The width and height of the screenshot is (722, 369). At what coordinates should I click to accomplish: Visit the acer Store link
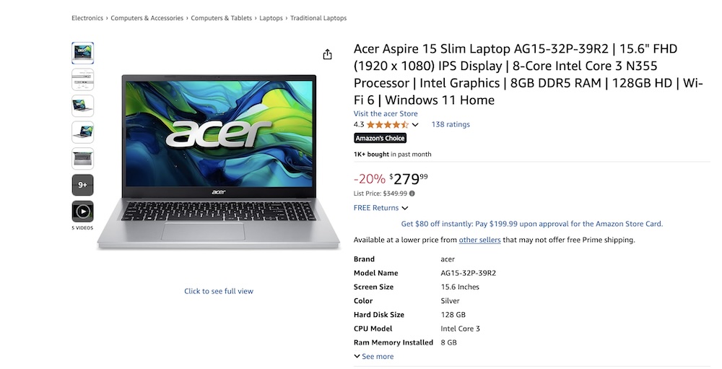pyautogui.click(x=386, y=113)
